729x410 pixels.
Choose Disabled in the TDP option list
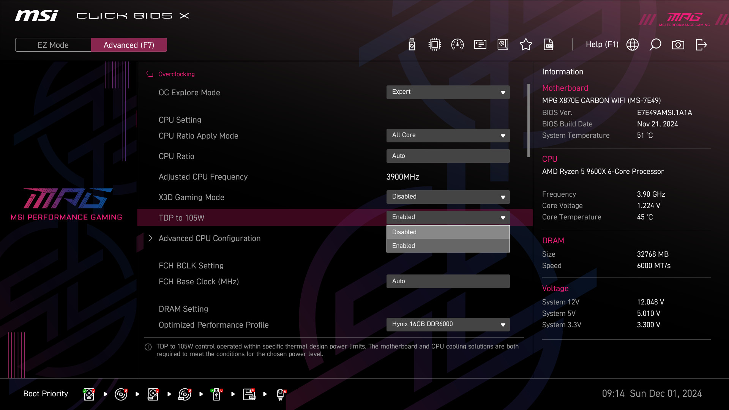coord(448,232)
